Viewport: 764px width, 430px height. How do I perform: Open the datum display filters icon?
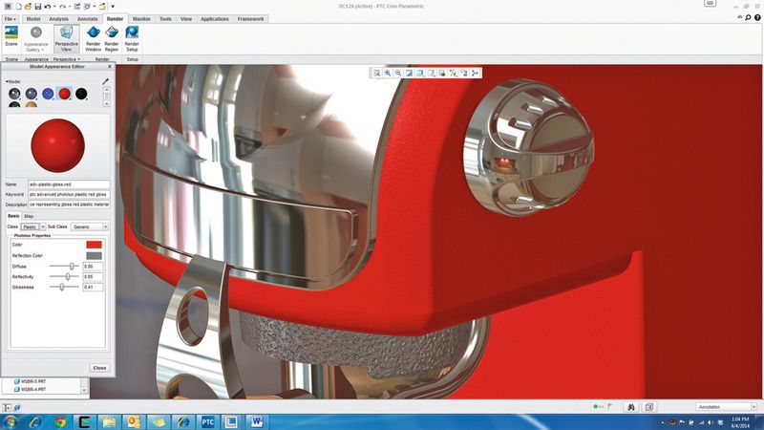point(453,74)
